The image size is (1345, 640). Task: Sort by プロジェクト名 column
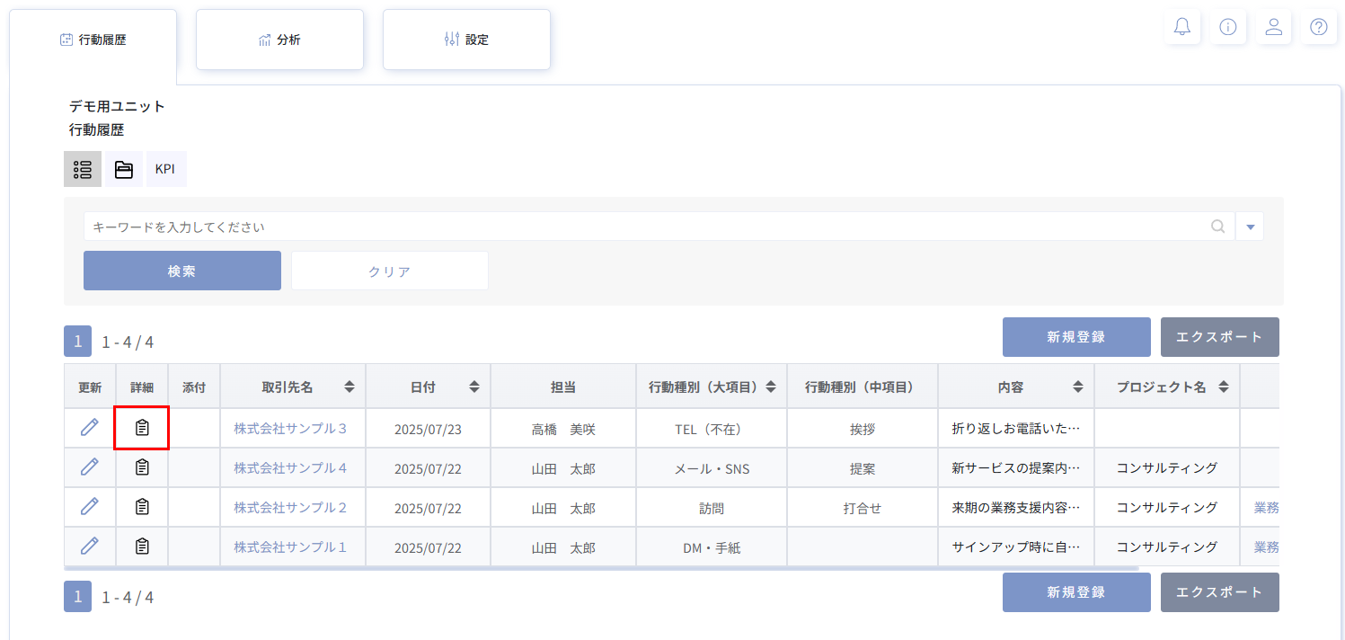pyautogui.click(x=1224, y=387)
